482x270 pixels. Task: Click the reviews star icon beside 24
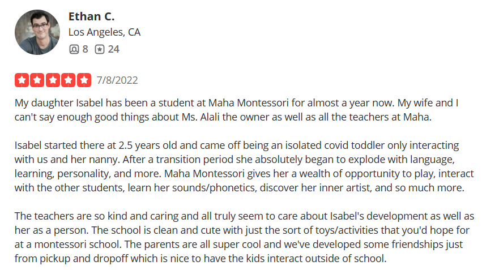click(100, 49)
